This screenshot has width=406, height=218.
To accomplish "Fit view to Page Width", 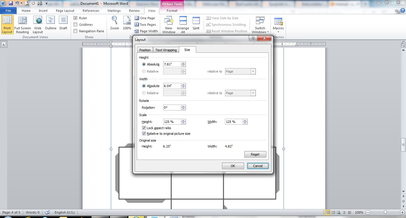I will pos(146,31).
